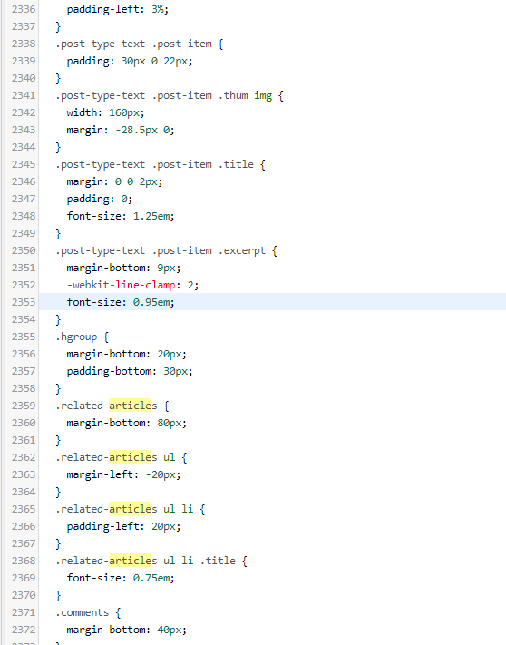Click line number 2346 in the gutter
Screen dimensions: 506x645
point(24,181)
